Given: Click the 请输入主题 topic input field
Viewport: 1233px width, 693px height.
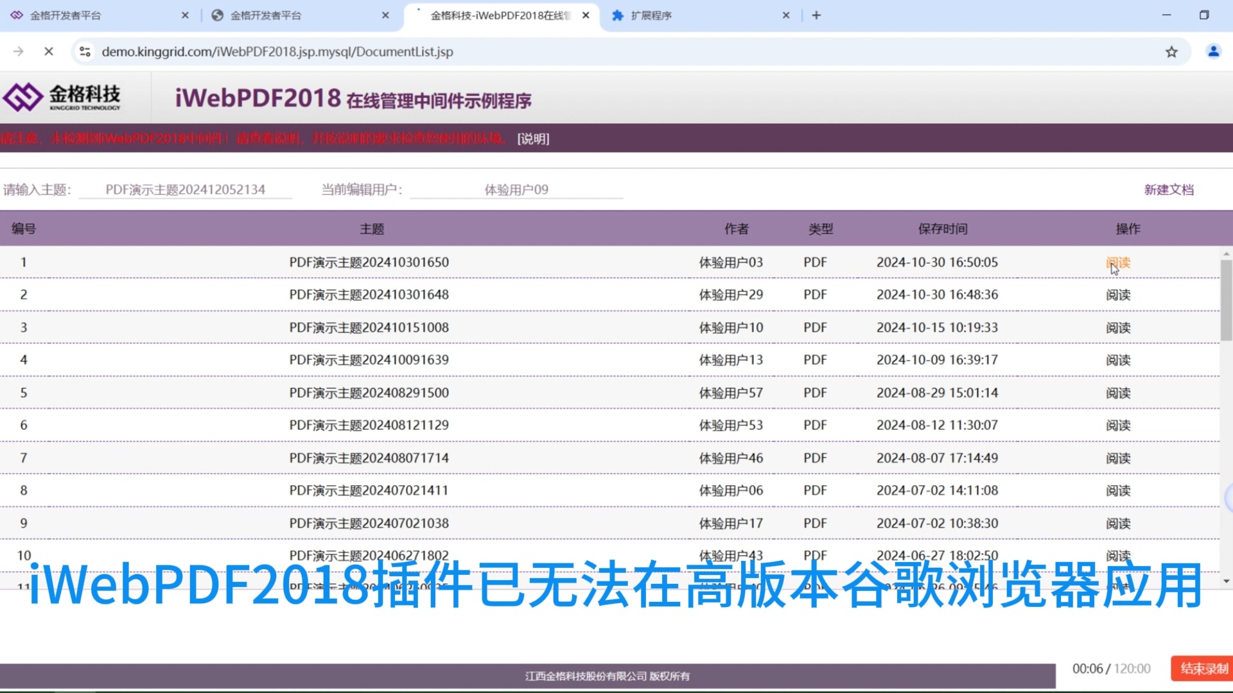Looking at the screenshot, I should tap(185, 189).
